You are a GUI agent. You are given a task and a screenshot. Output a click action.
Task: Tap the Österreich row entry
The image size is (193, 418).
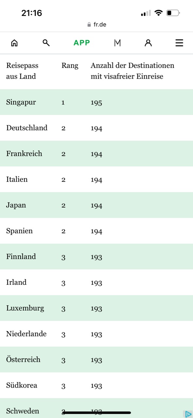click(96, 360)
